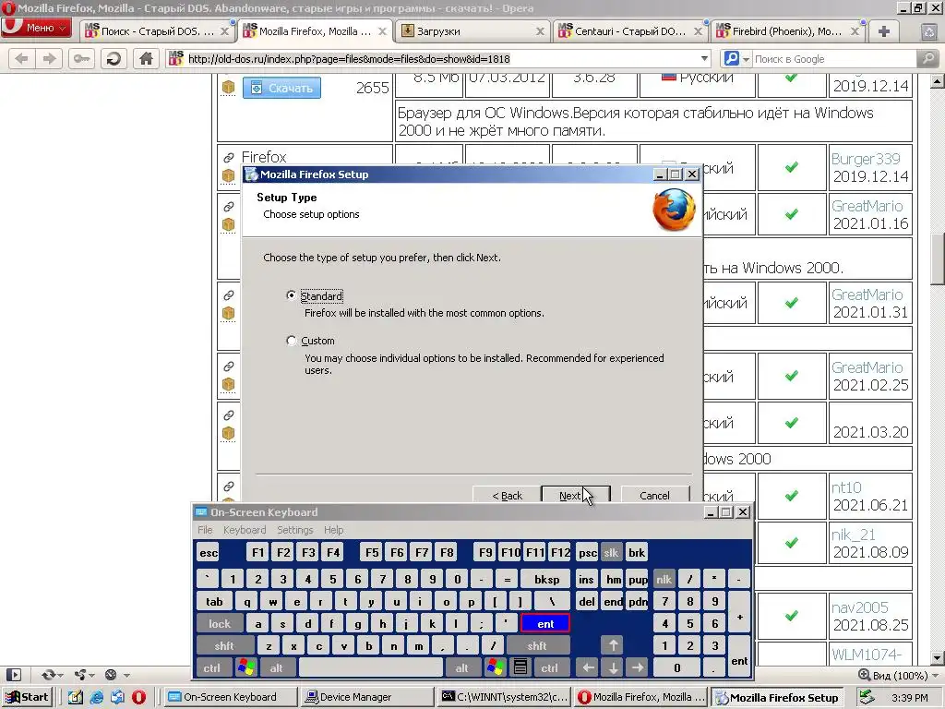
Task: Open the GreatMario 2021.01.16 uploader link
Action: pos(867,206)
